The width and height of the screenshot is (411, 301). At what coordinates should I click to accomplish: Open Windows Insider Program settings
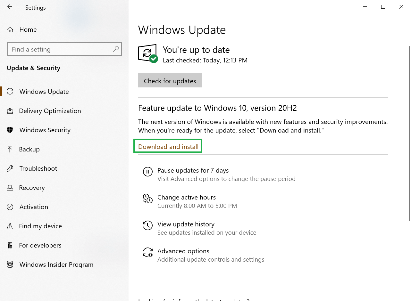(x=56, y=264)
